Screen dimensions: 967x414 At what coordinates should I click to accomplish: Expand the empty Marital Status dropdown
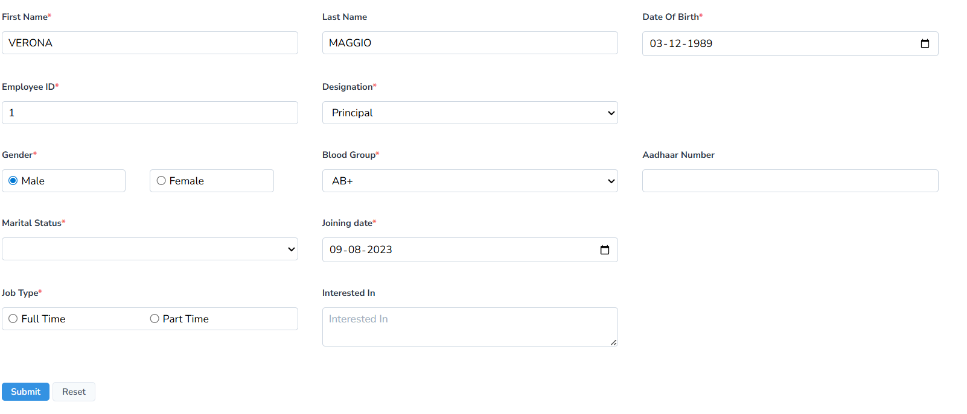(x=150, y=249)
